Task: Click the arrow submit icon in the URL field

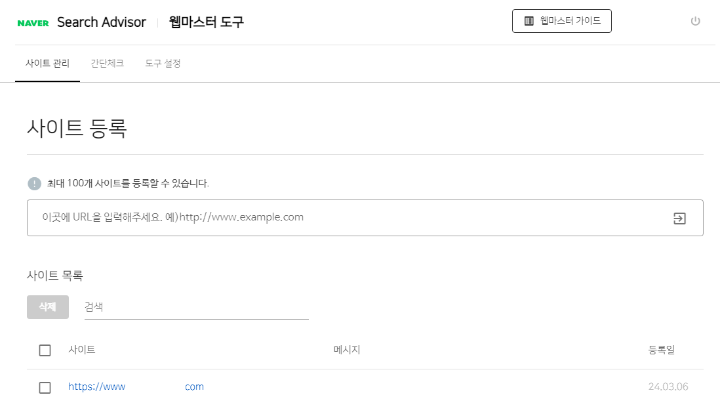Action: pos(679,217)
